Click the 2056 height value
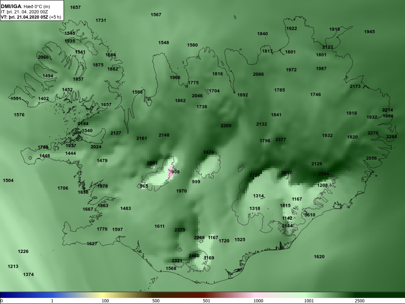The image size is (405, 304). point(371,158)
